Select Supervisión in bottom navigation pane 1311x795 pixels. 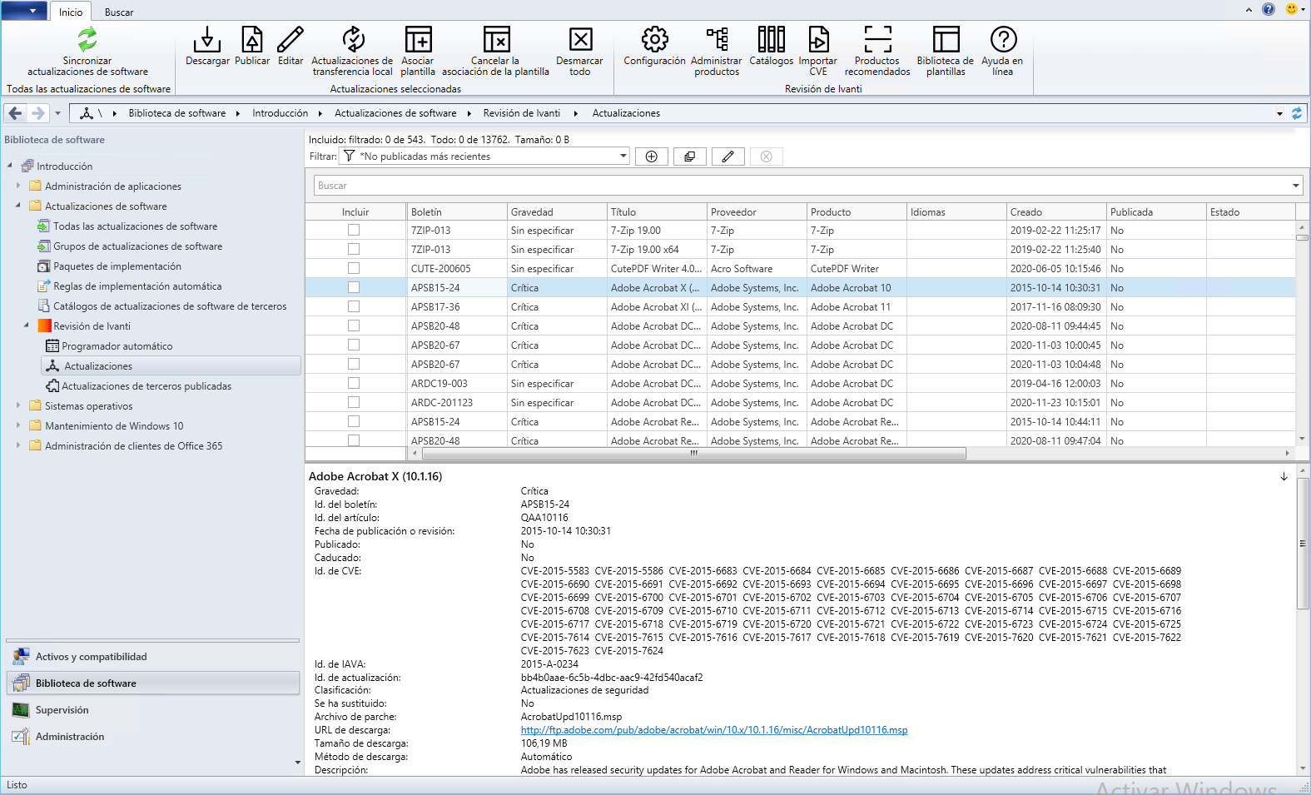(x=62, y=710)
